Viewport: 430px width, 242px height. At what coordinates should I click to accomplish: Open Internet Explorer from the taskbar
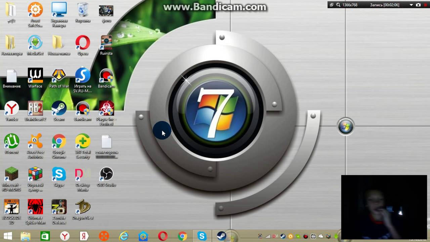(x=124, y=236)
